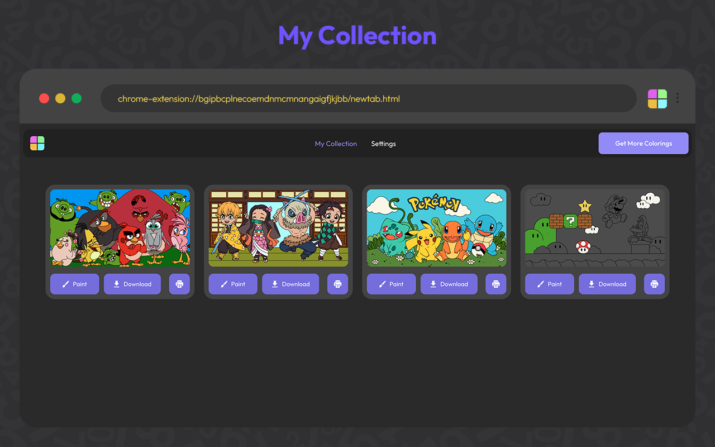The width and height of the screenshot is (715, 447).
Task: Print the Pokemon coloring page
Action: click(x=496, y=284)
